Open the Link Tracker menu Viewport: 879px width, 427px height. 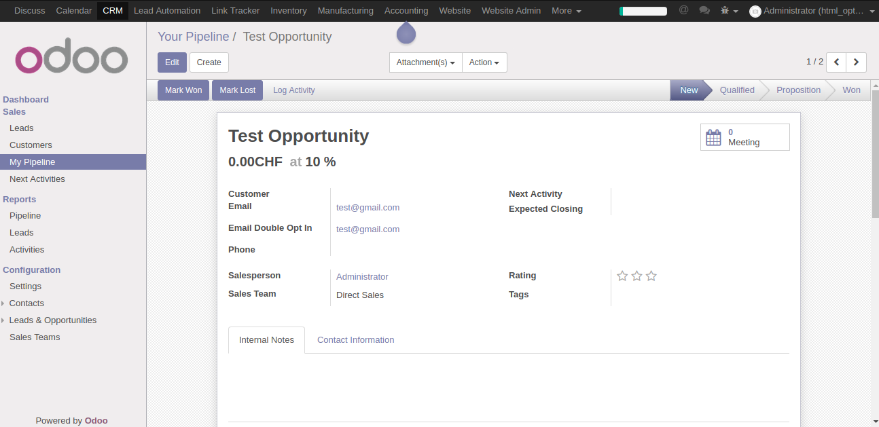tap(236, 11)
